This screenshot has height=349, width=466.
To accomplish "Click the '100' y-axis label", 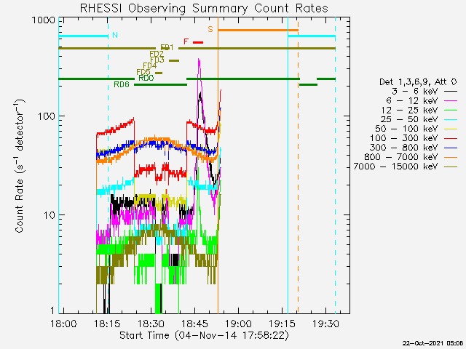I will point(47,116).
